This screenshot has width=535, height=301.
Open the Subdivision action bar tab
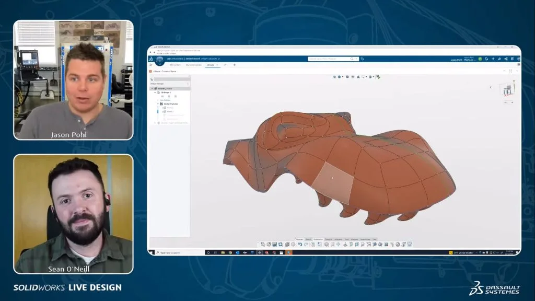point(318,239)
